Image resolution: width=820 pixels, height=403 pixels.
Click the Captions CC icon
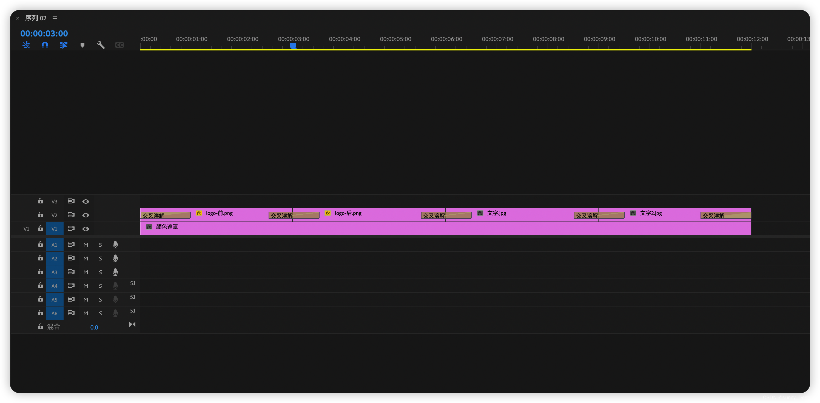pos(119,45)
